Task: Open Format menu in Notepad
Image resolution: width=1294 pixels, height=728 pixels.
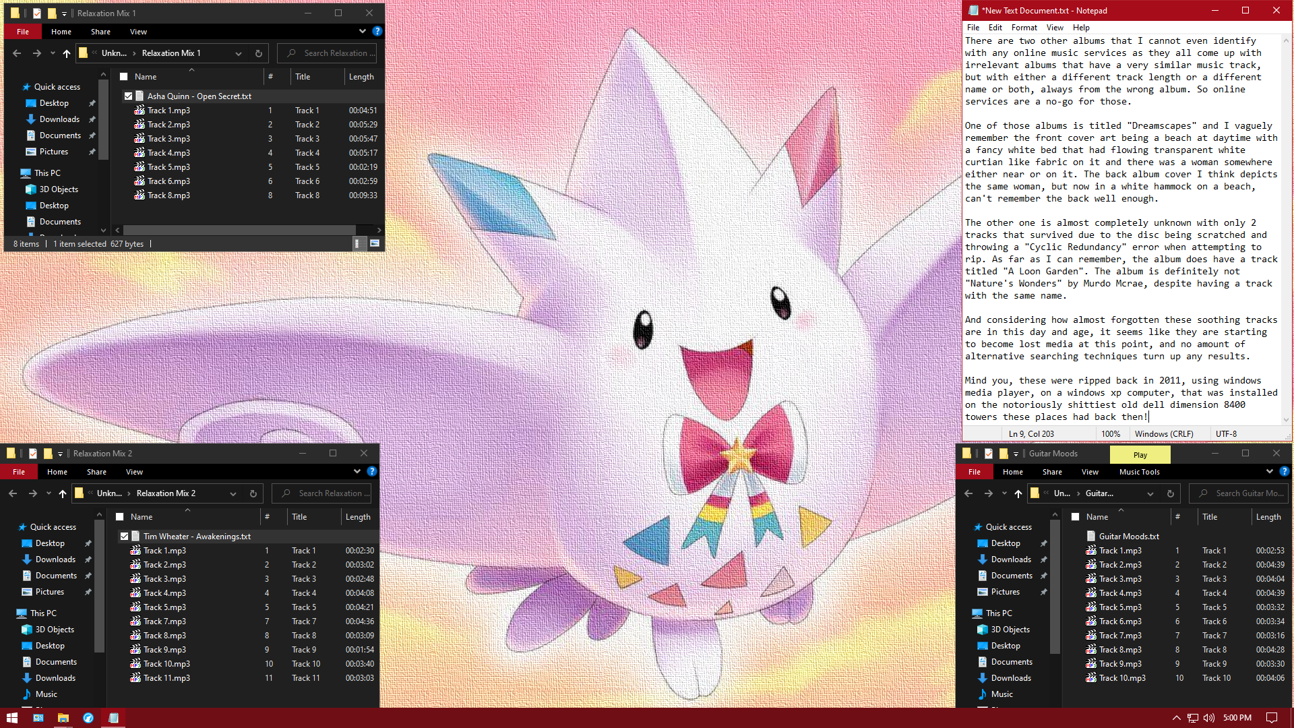Action: (x=1024, y=28)
